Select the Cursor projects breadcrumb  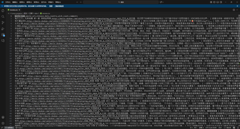pyautogui.click(x=16, y=13)
